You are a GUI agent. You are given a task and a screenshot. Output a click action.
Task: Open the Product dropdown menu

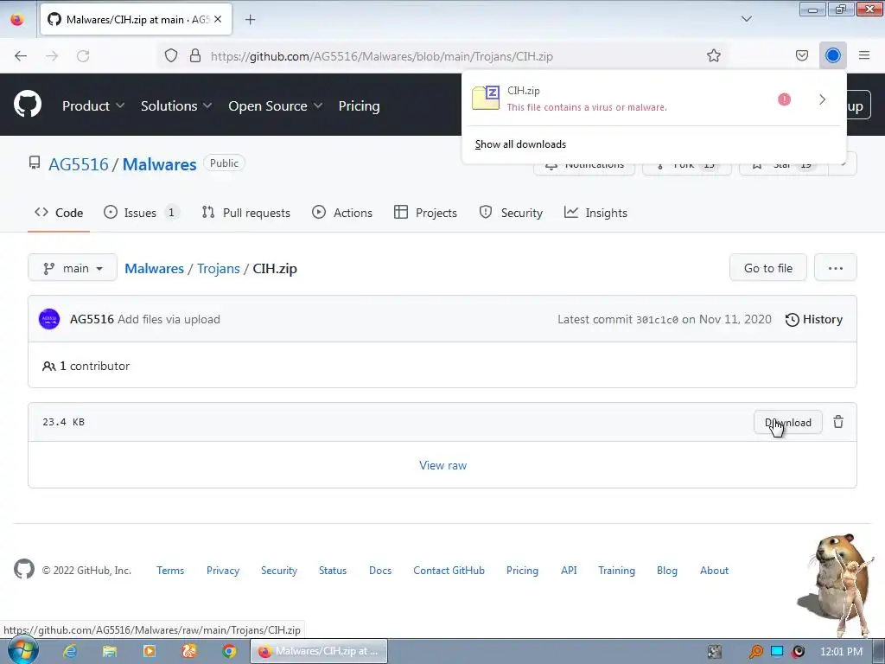[93, 105]
